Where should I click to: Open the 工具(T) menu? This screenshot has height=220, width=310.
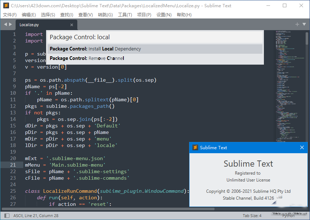pyautogui.click(x=125, y=15)
